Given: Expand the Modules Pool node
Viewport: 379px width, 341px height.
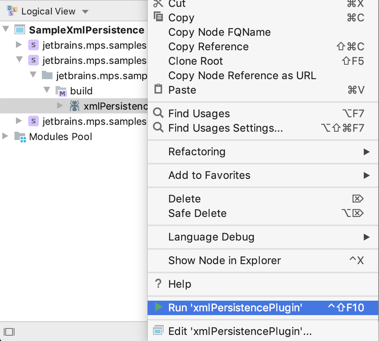Looking at the screenshot, I should [6, 136].
